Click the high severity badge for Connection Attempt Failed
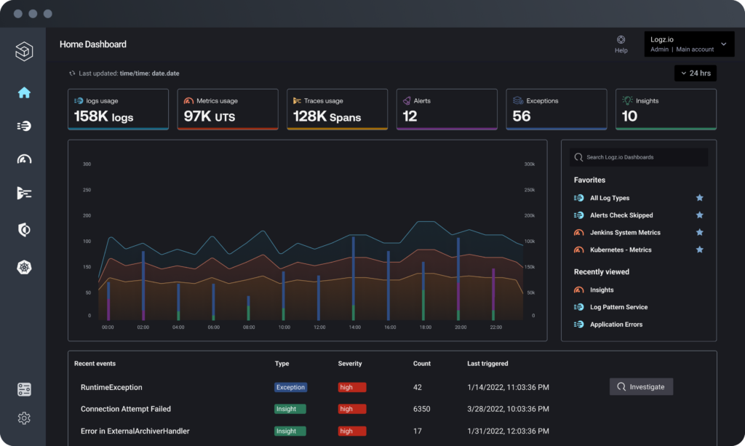 pyautogui.click(x=351, y=409)
